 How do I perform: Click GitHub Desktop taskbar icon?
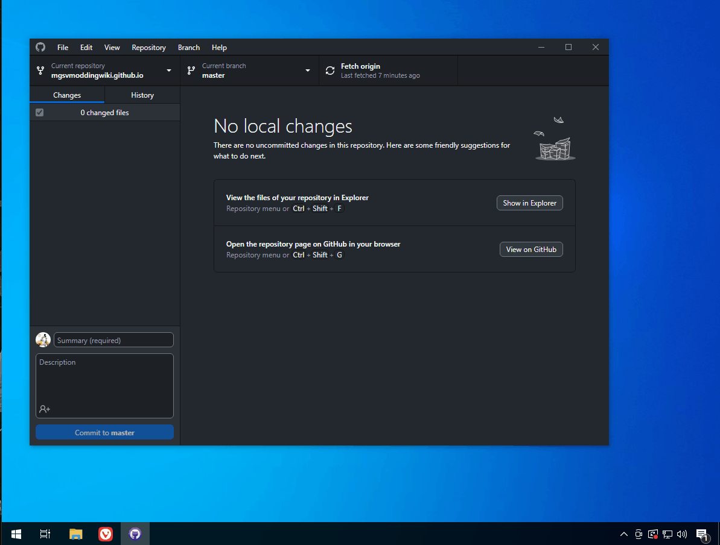click(x=135, y=534)
